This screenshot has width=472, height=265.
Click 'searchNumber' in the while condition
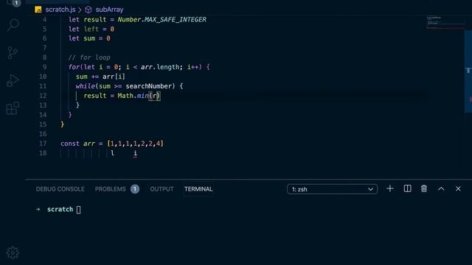(149, 86)
